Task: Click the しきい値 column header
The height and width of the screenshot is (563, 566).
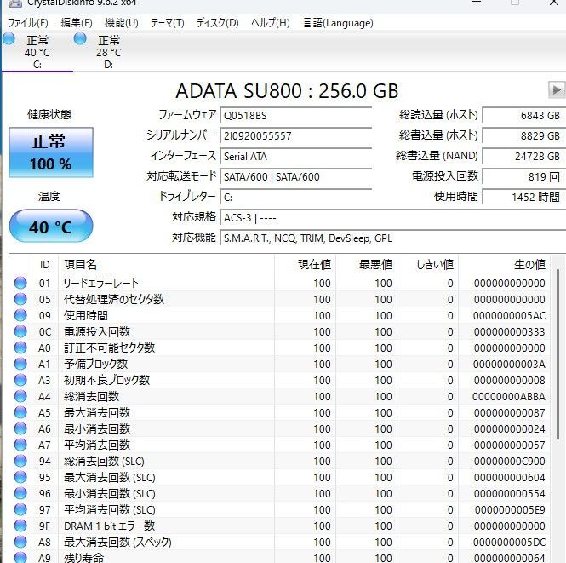Action: (428, 265)
